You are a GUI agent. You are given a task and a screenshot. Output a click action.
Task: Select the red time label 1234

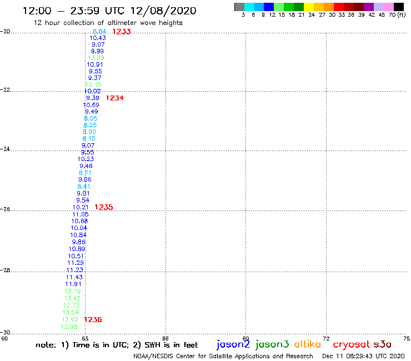tap(115, 98)
